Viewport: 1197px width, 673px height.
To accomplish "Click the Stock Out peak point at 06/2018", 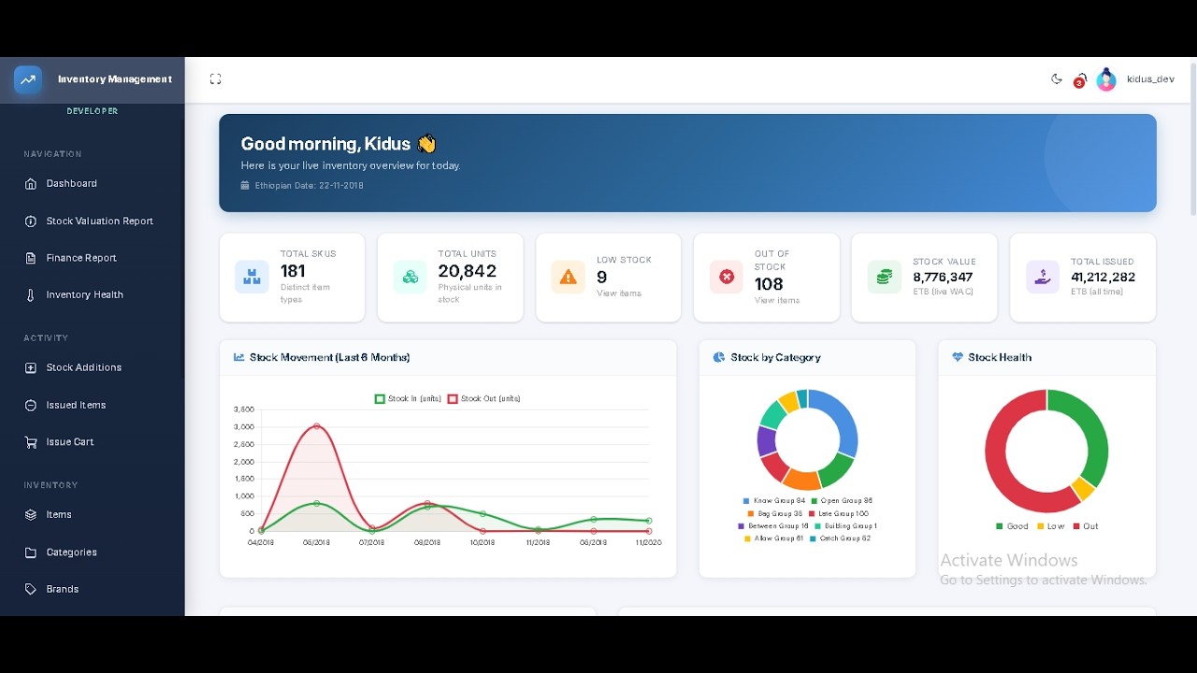I will tap(317, 427).
